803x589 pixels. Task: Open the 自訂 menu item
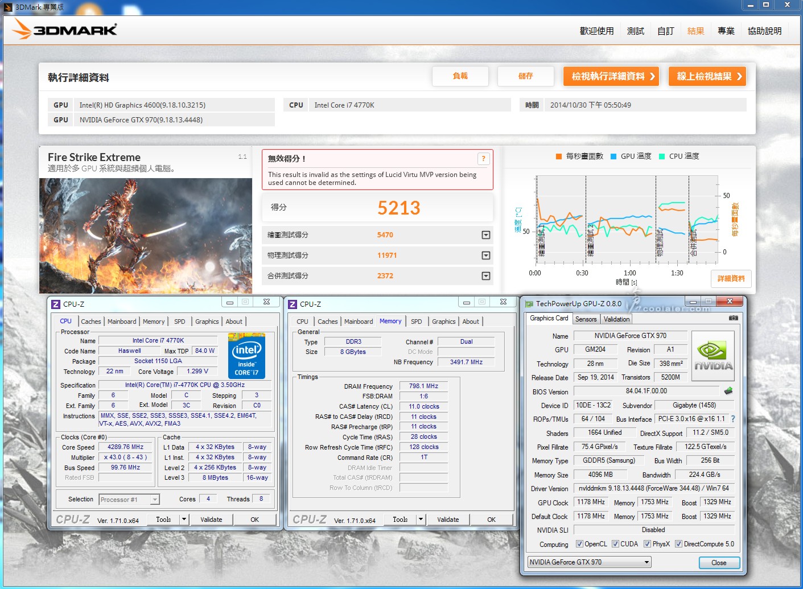point(665,31)
